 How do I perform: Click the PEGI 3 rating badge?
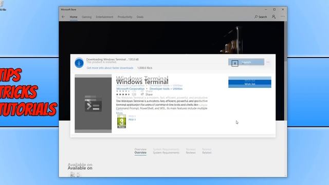coord(121,121)
